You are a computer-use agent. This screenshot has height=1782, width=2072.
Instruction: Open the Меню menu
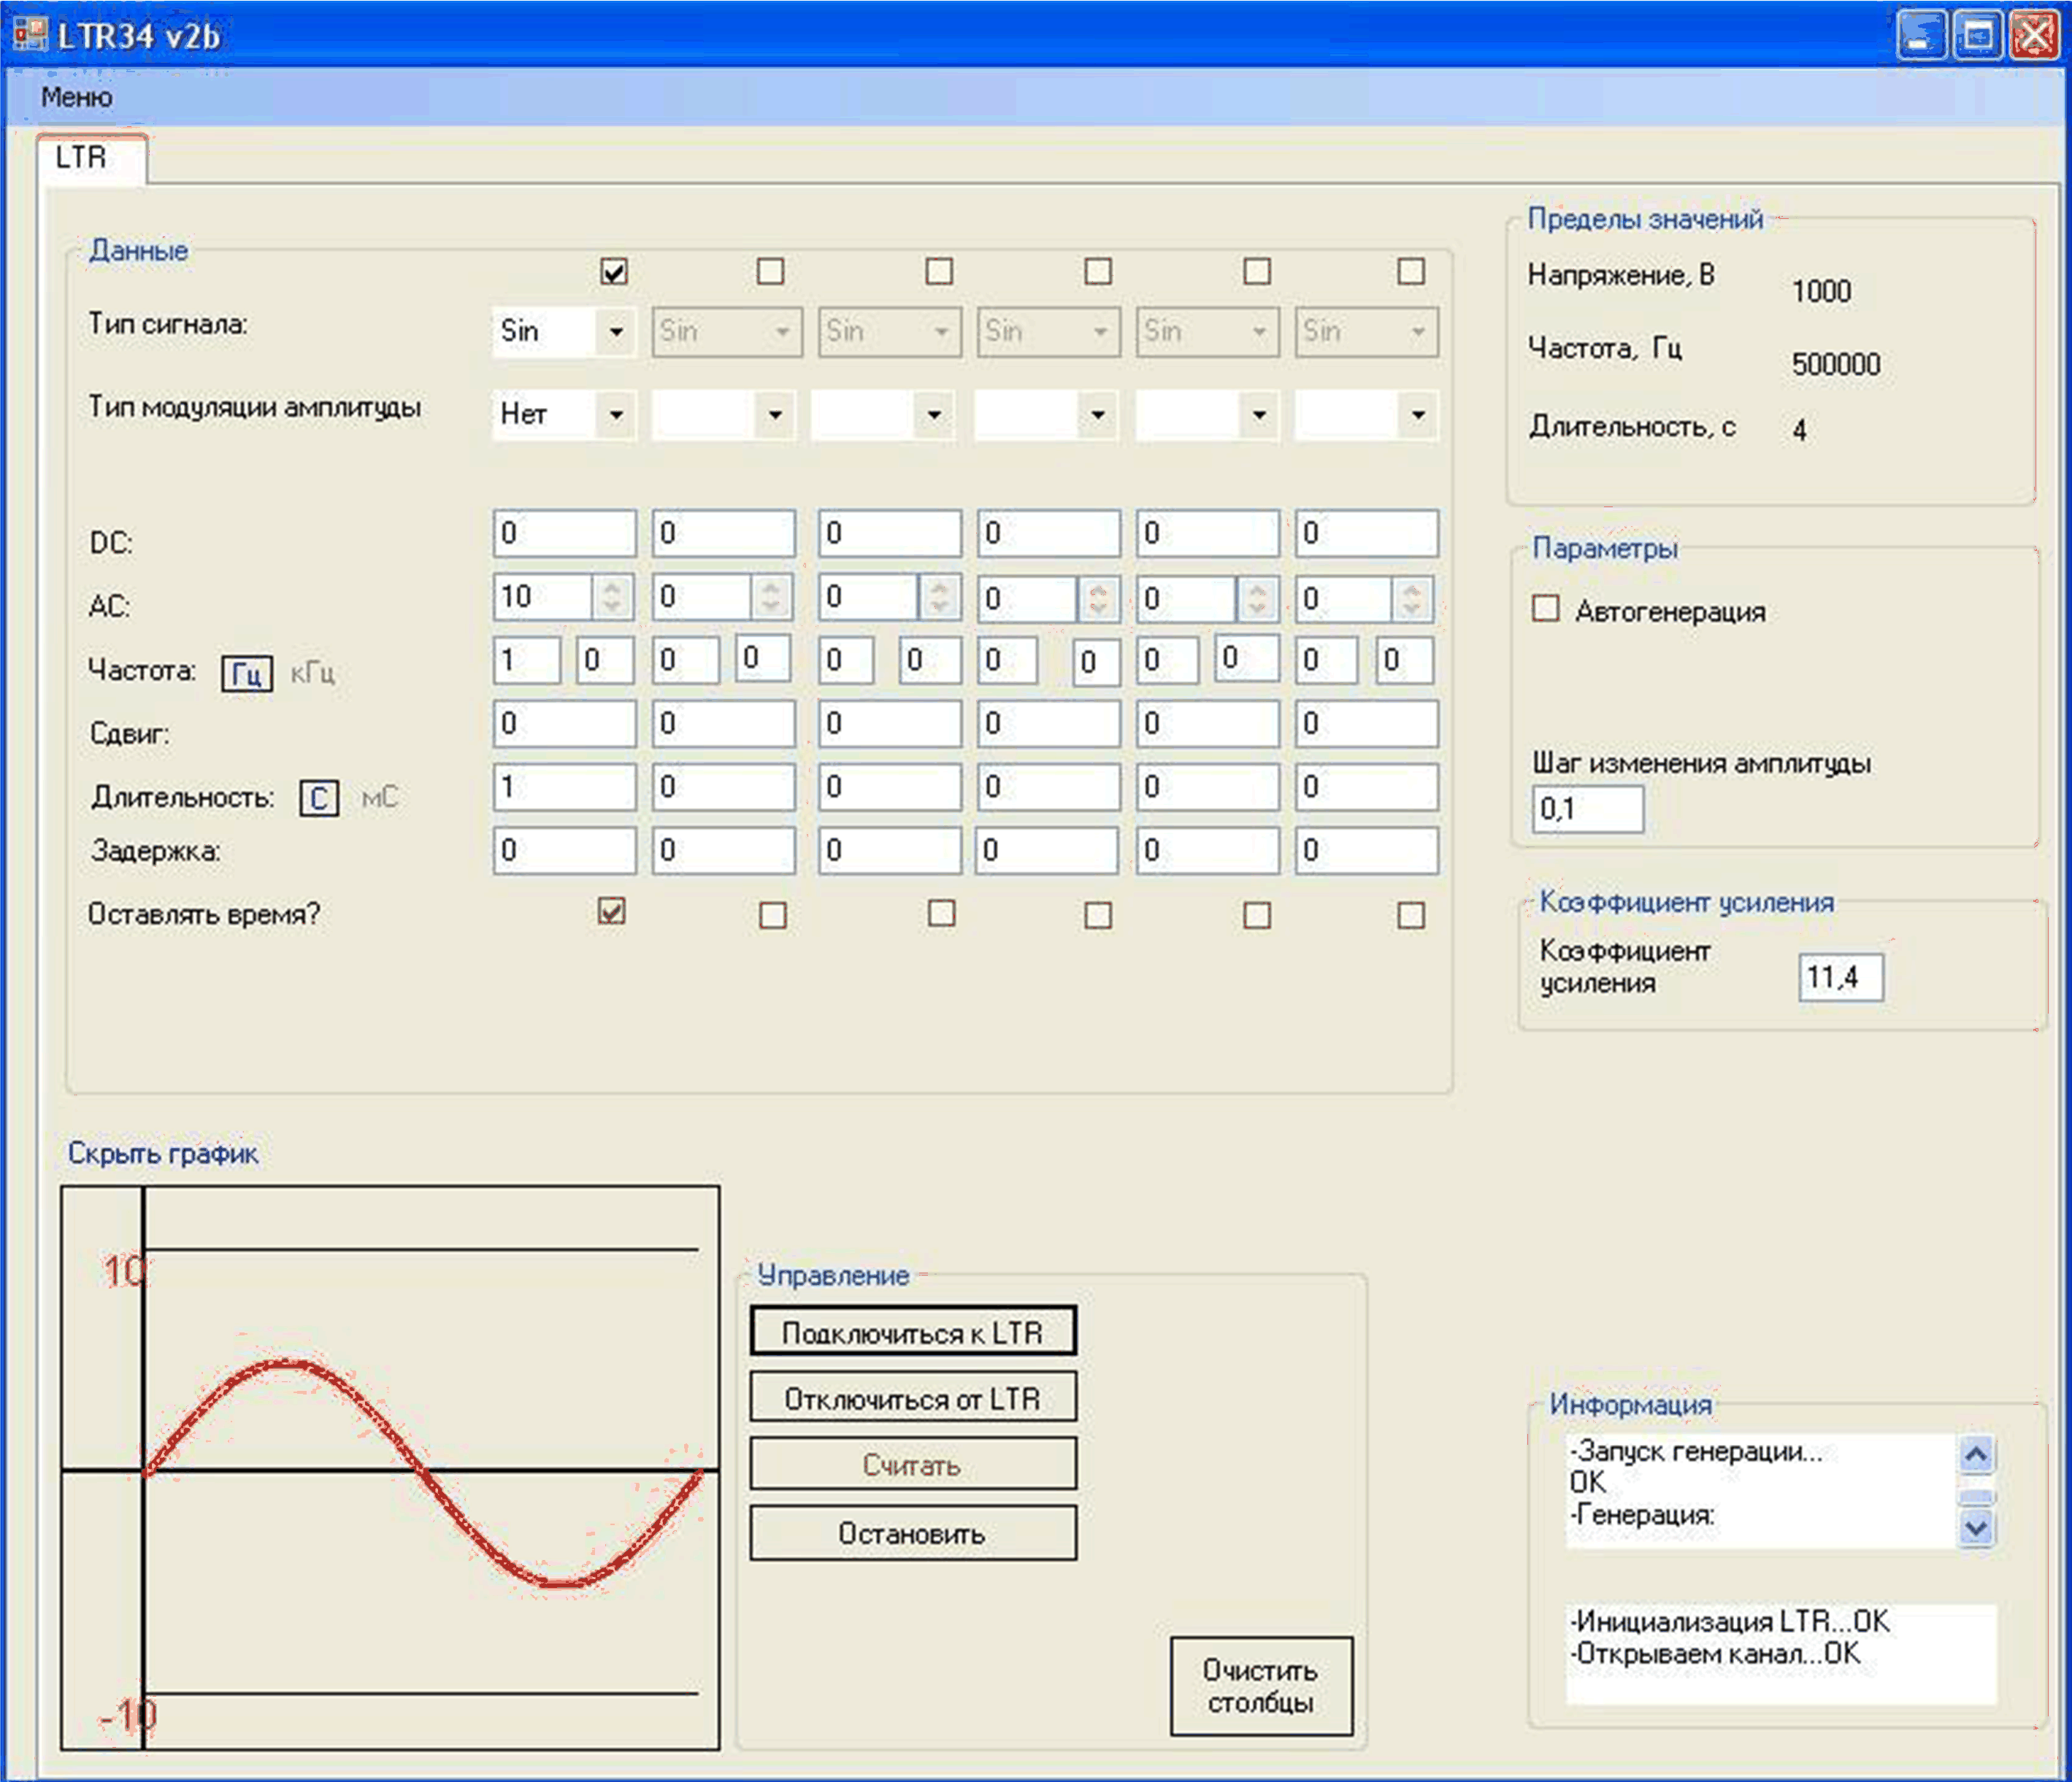(x=76, y=97)
